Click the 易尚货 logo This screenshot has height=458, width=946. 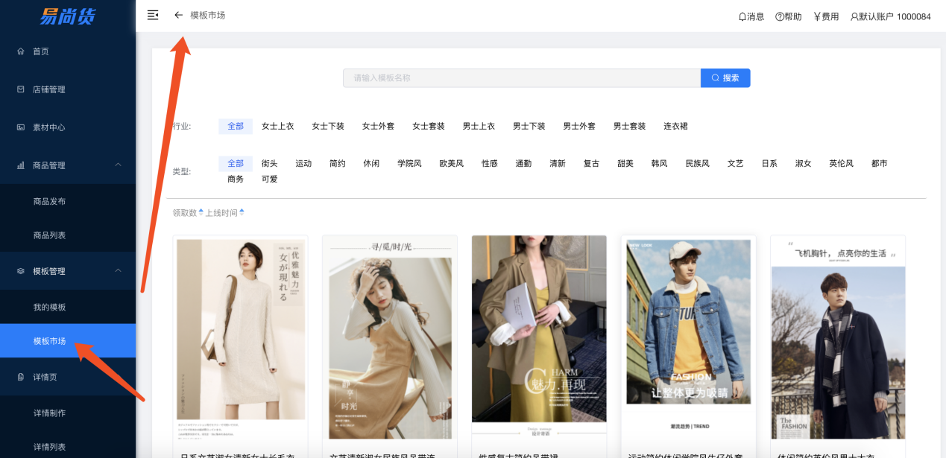tap(68, 16)
